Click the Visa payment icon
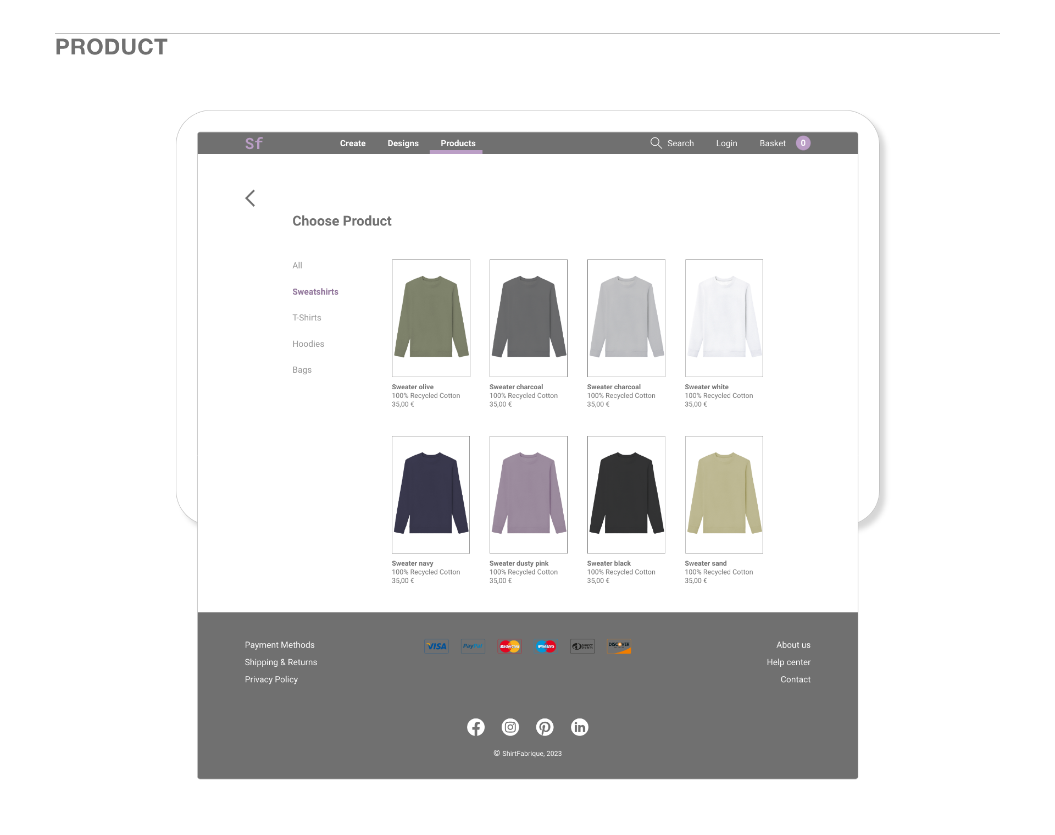This screenshot has width=1055, height=835. coord(436,646)
